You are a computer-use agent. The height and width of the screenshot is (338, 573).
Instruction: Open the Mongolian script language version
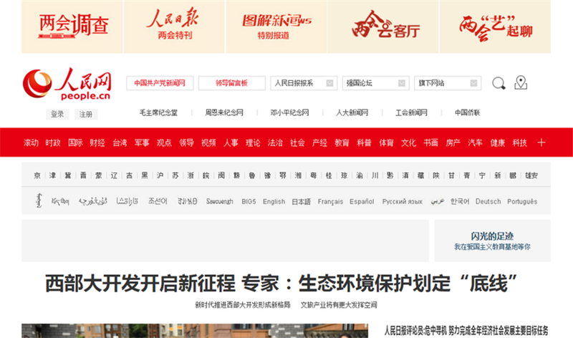click(x=39, y=201)
